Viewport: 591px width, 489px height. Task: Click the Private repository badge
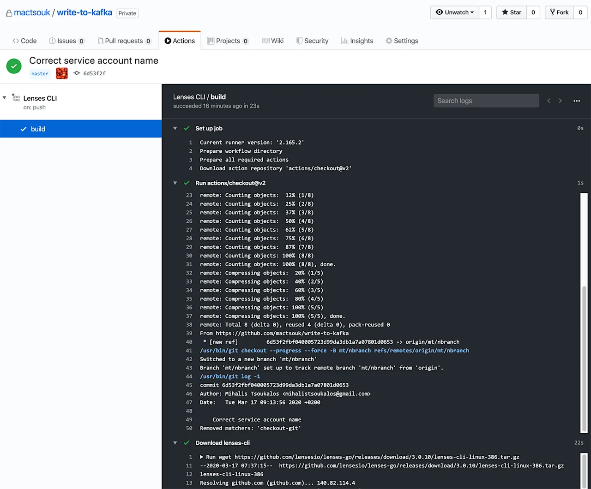click(x=127, y=13)
